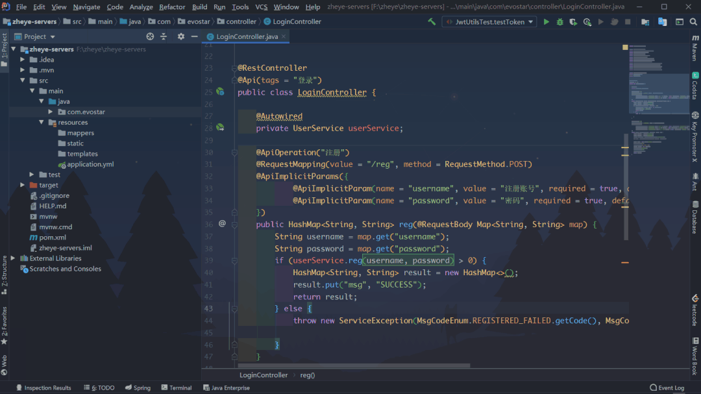Click the blue Translate icon
701x394 pixels.
coord(662,21)
